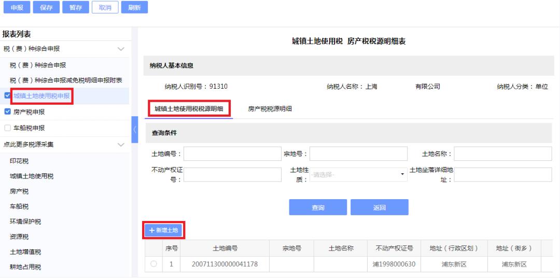Click the 暂存 button
Screen dimensions: 560x278
(x=75, y=7)
